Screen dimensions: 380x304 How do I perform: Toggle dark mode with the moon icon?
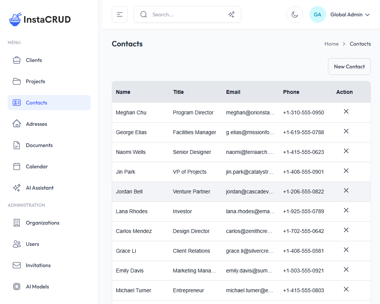pos(294,14)
